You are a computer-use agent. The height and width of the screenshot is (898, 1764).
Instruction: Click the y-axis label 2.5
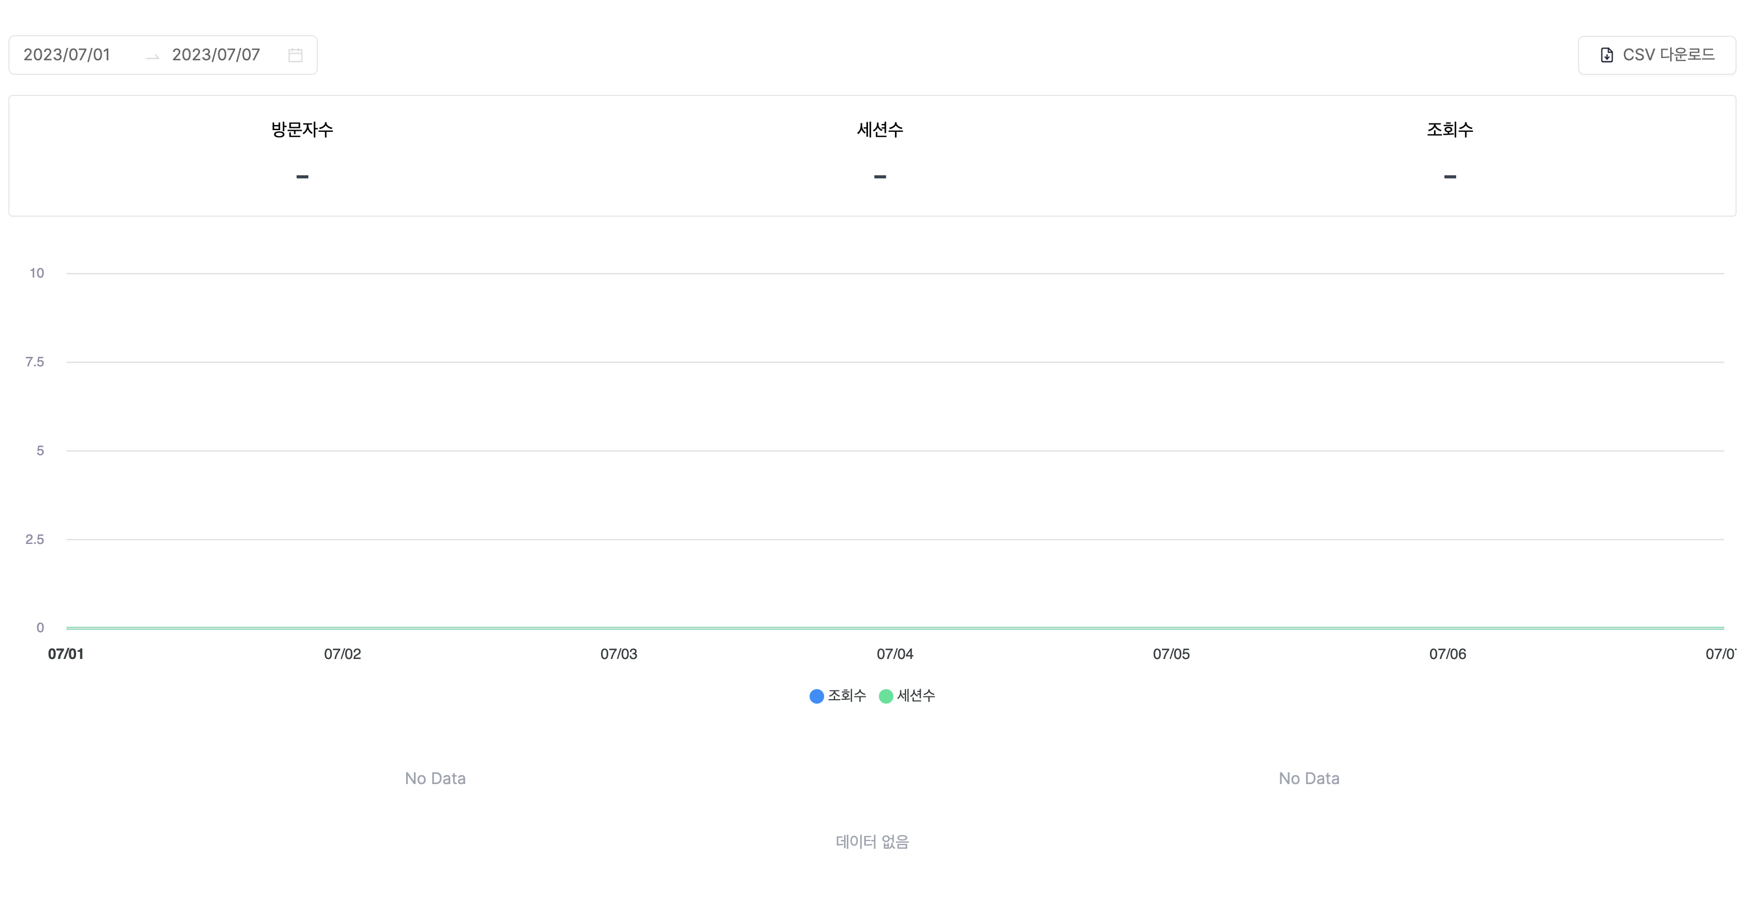(34, 539)
